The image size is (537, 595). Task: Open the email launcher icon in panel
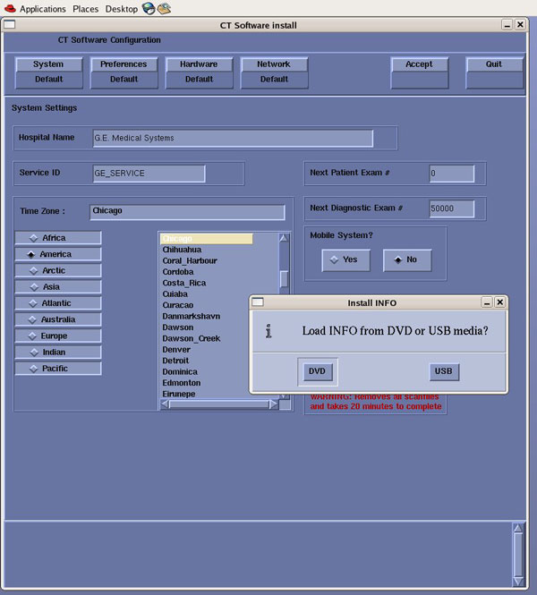[x=163, y=9]
